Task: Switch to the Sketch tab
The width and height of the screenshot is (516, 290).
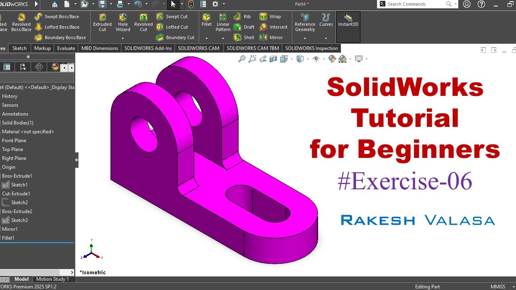Action: point(19,48)
